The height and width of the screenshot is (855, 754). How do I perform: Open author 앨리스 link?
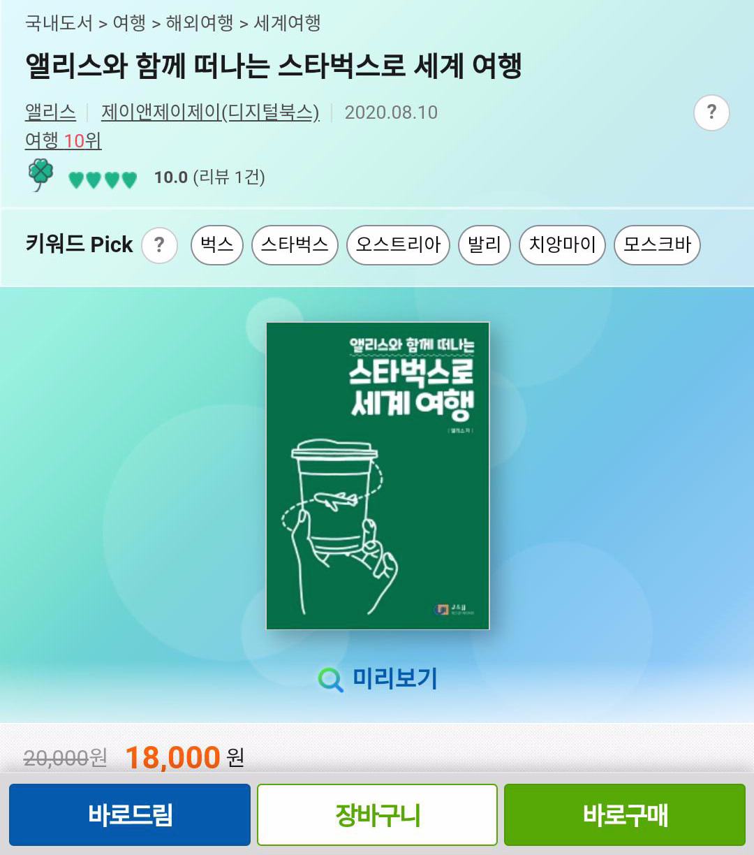(50, 112)
